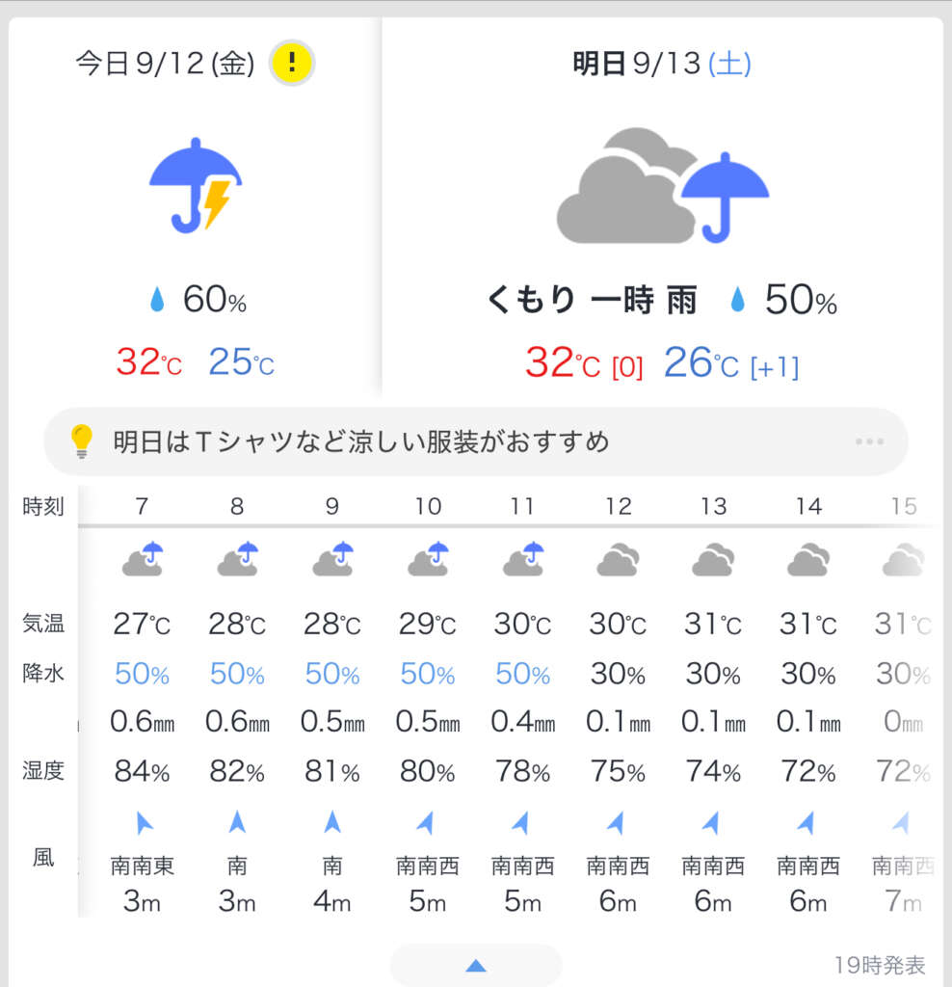Click the 11 o'clock rain cloud icon
The height and width of the screenshot is (987, 952).
point(523,558)
